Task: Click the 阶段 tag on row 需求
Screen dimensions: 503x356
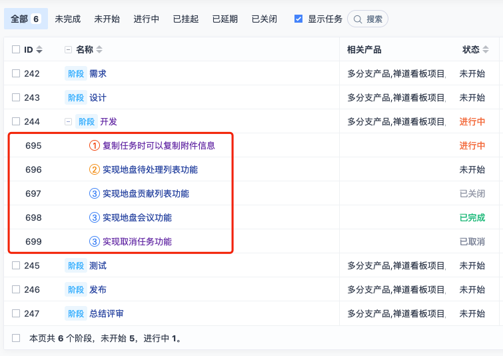Action: 76,73
